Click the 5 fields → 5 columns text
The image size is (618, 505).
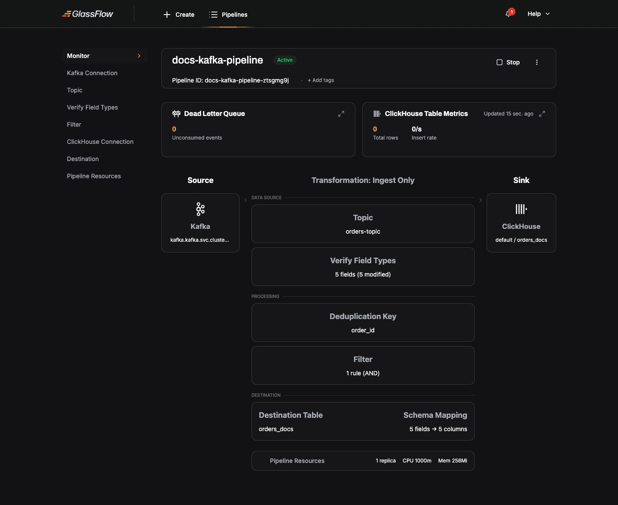[438, 429]
